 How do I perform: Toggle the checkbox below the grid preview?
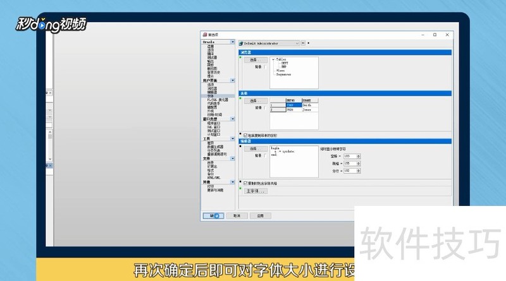245,135
